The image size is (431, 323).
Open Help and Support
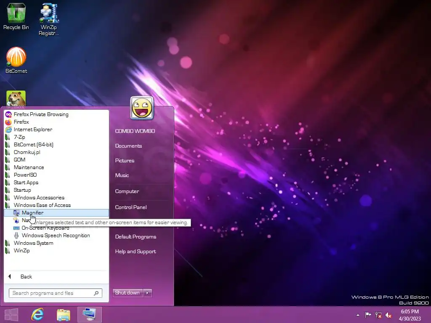135,252
